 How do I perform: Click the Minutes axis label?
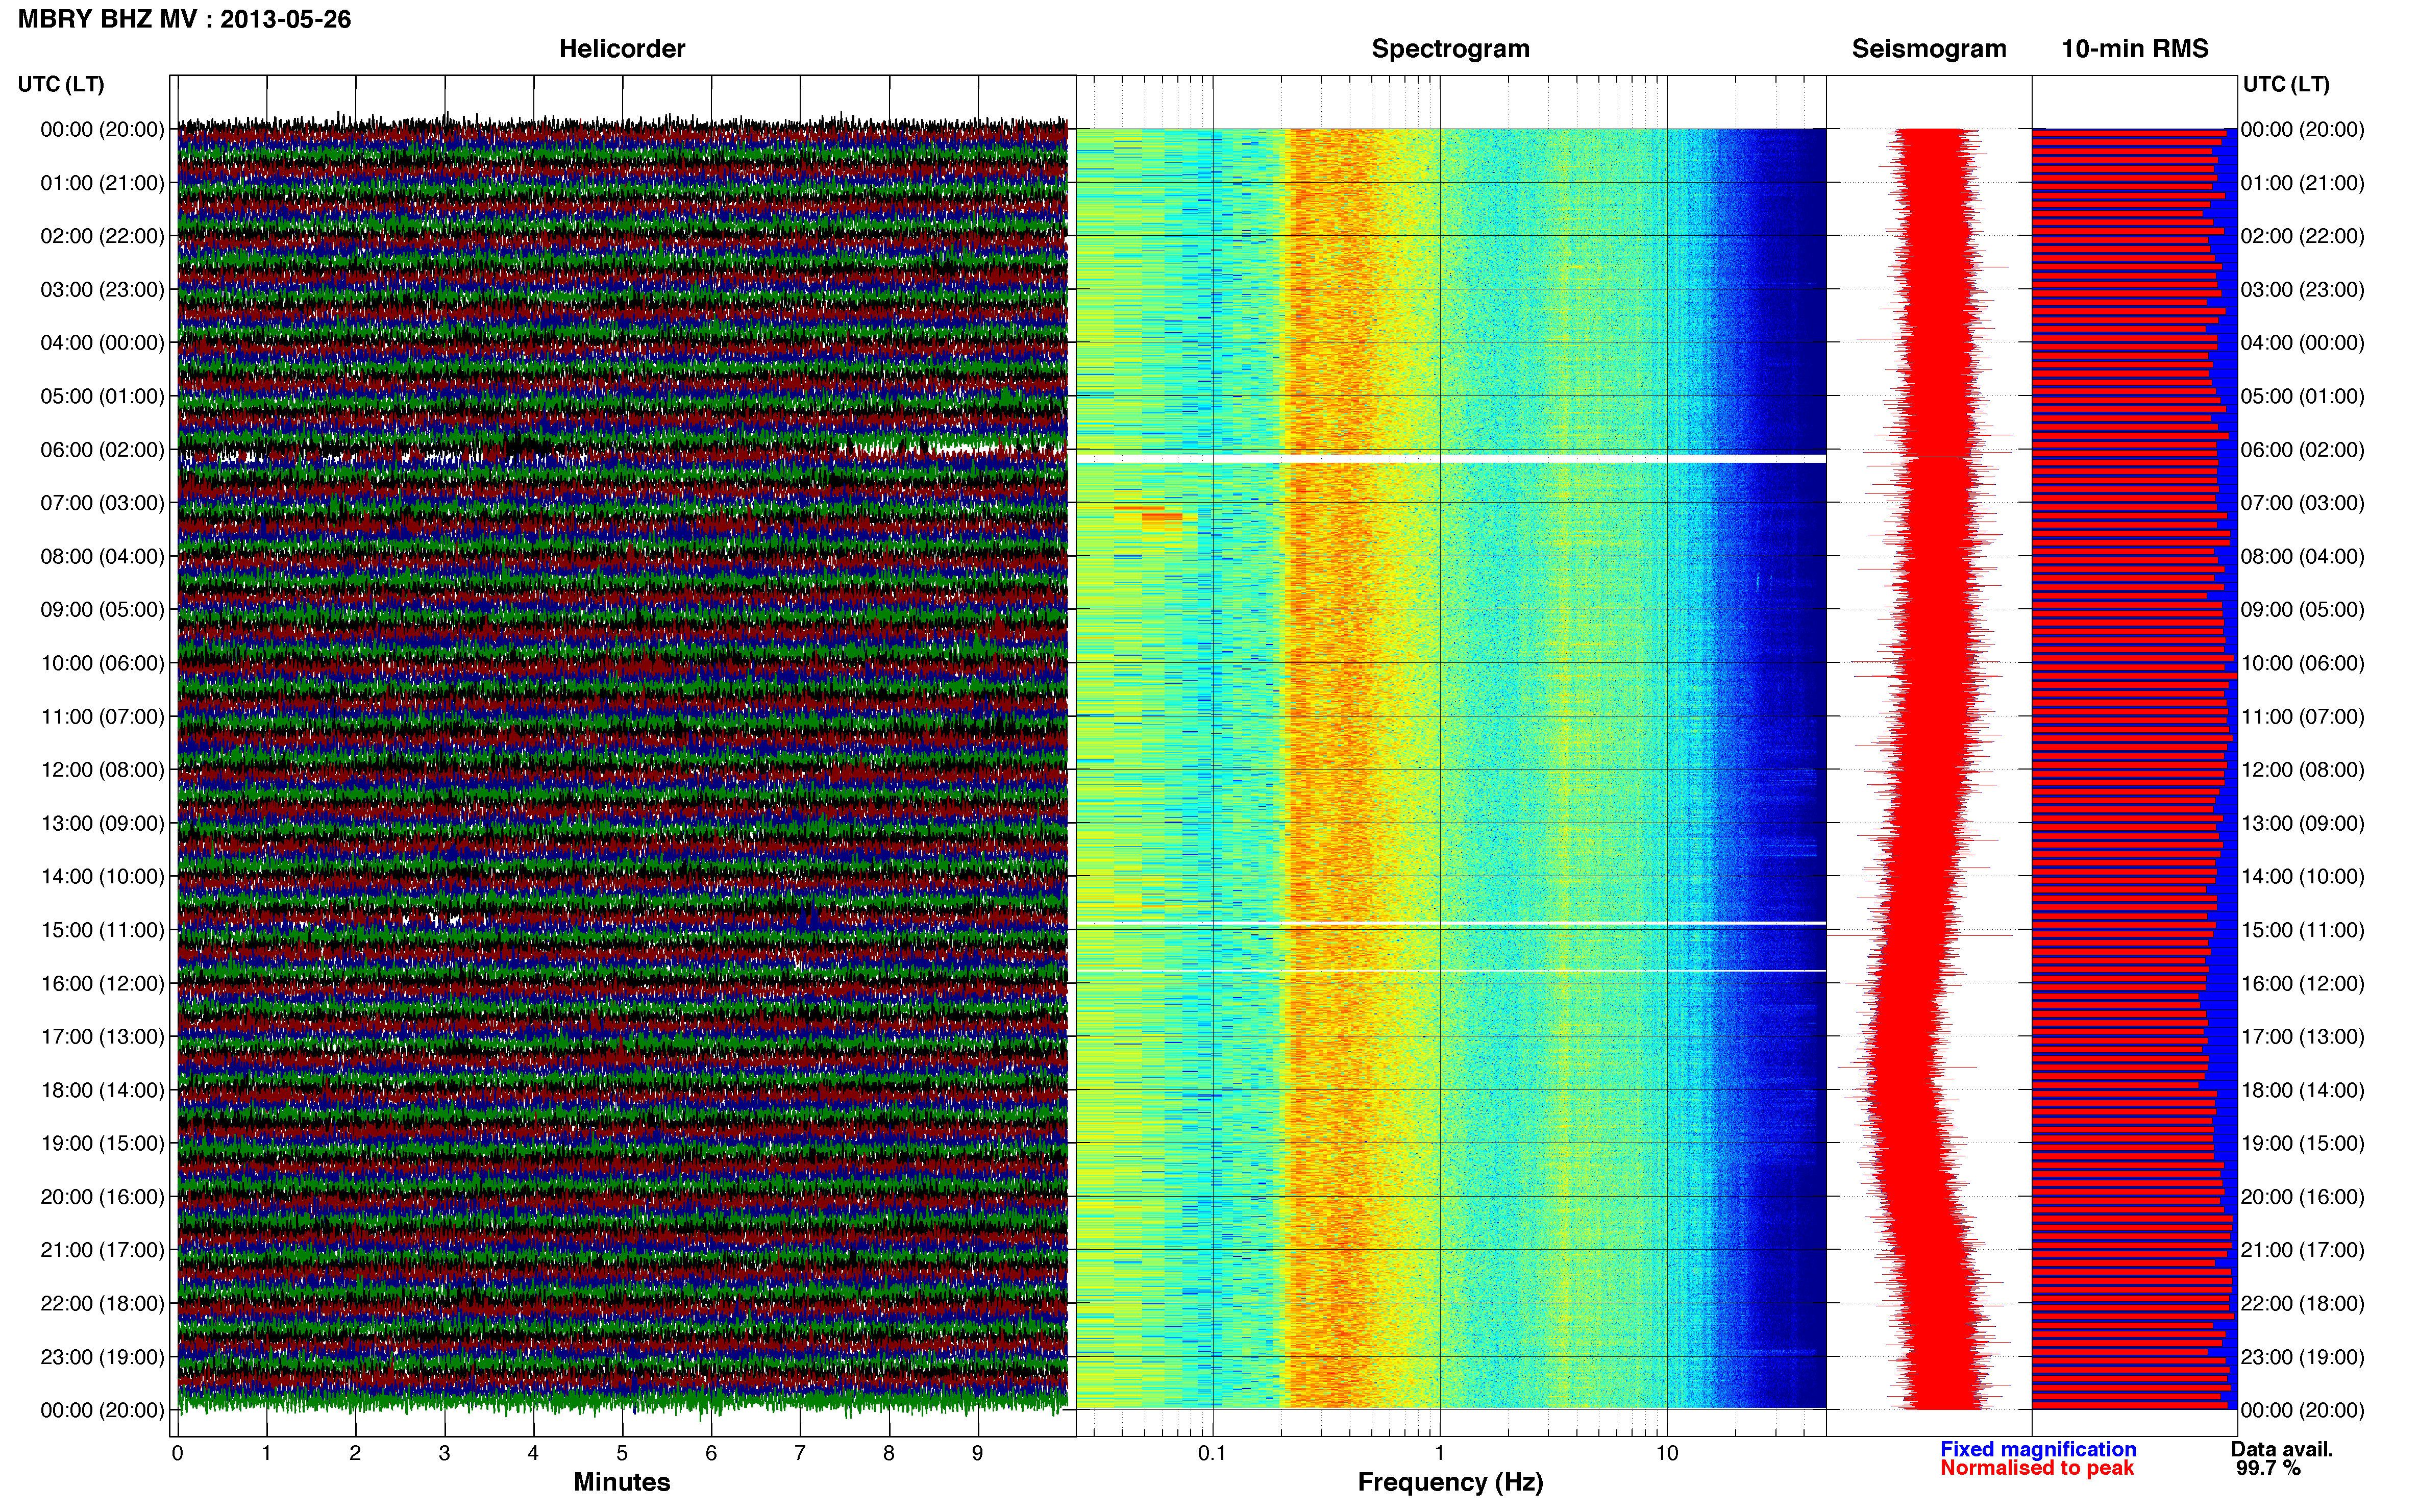click(x=622, y=1482)
